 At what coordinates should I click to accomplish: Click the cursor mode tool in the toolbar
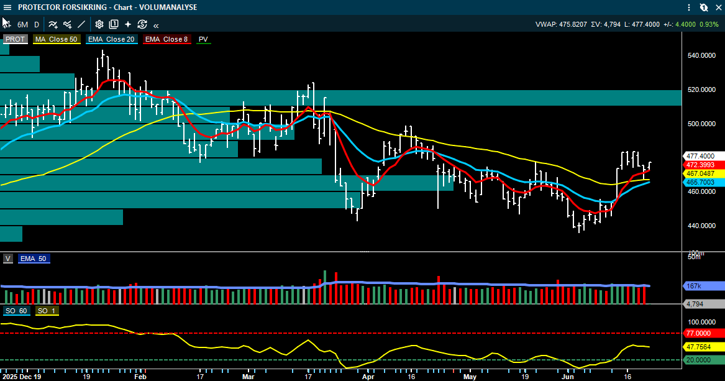pos(6,23)
